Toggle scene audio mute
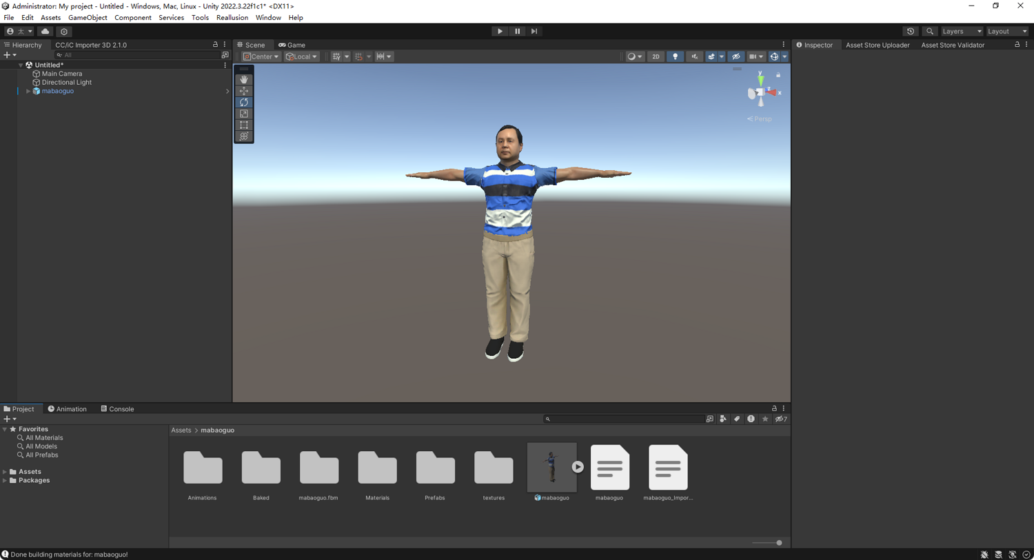Image resolution: width=1034 pixels, height=560 pixels. click(x=694, y=56)
